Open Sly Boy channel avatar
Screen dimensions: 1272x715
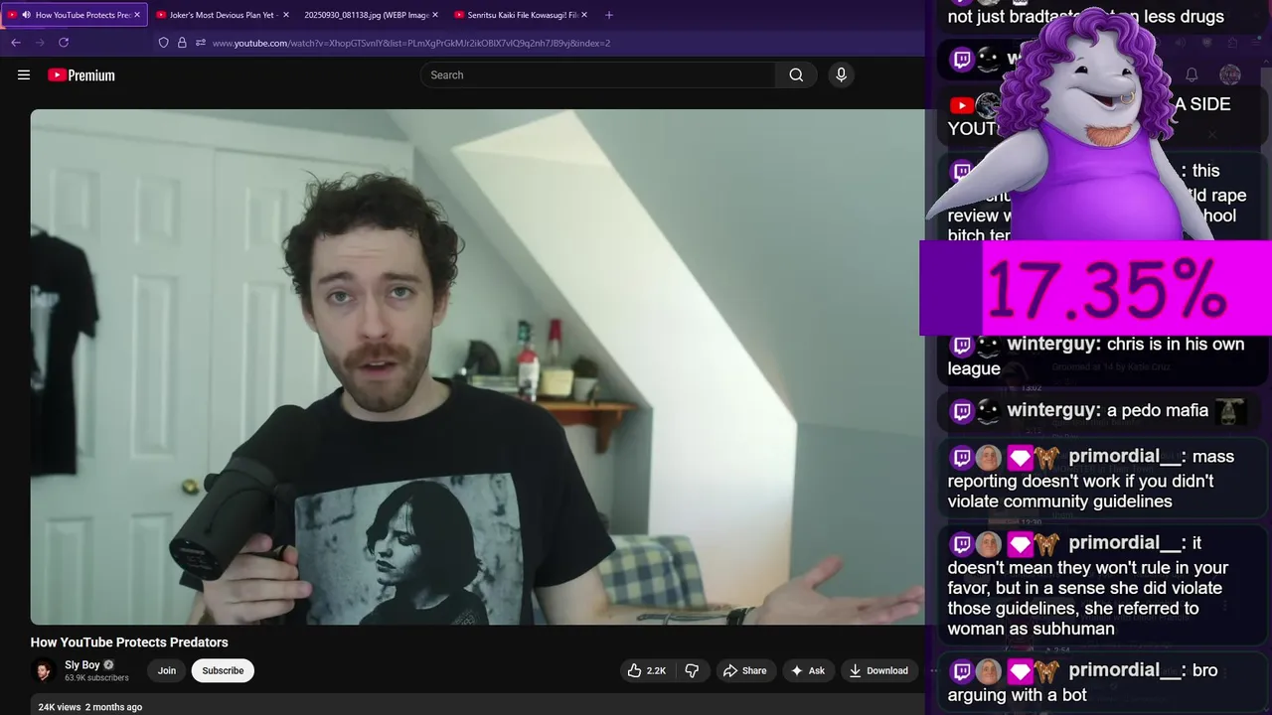(44, 671)
